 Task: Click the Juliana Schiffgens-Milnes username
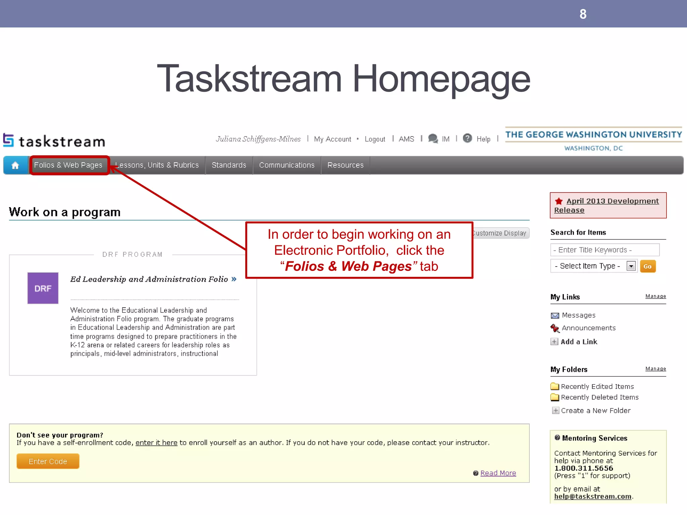point(258,139)
